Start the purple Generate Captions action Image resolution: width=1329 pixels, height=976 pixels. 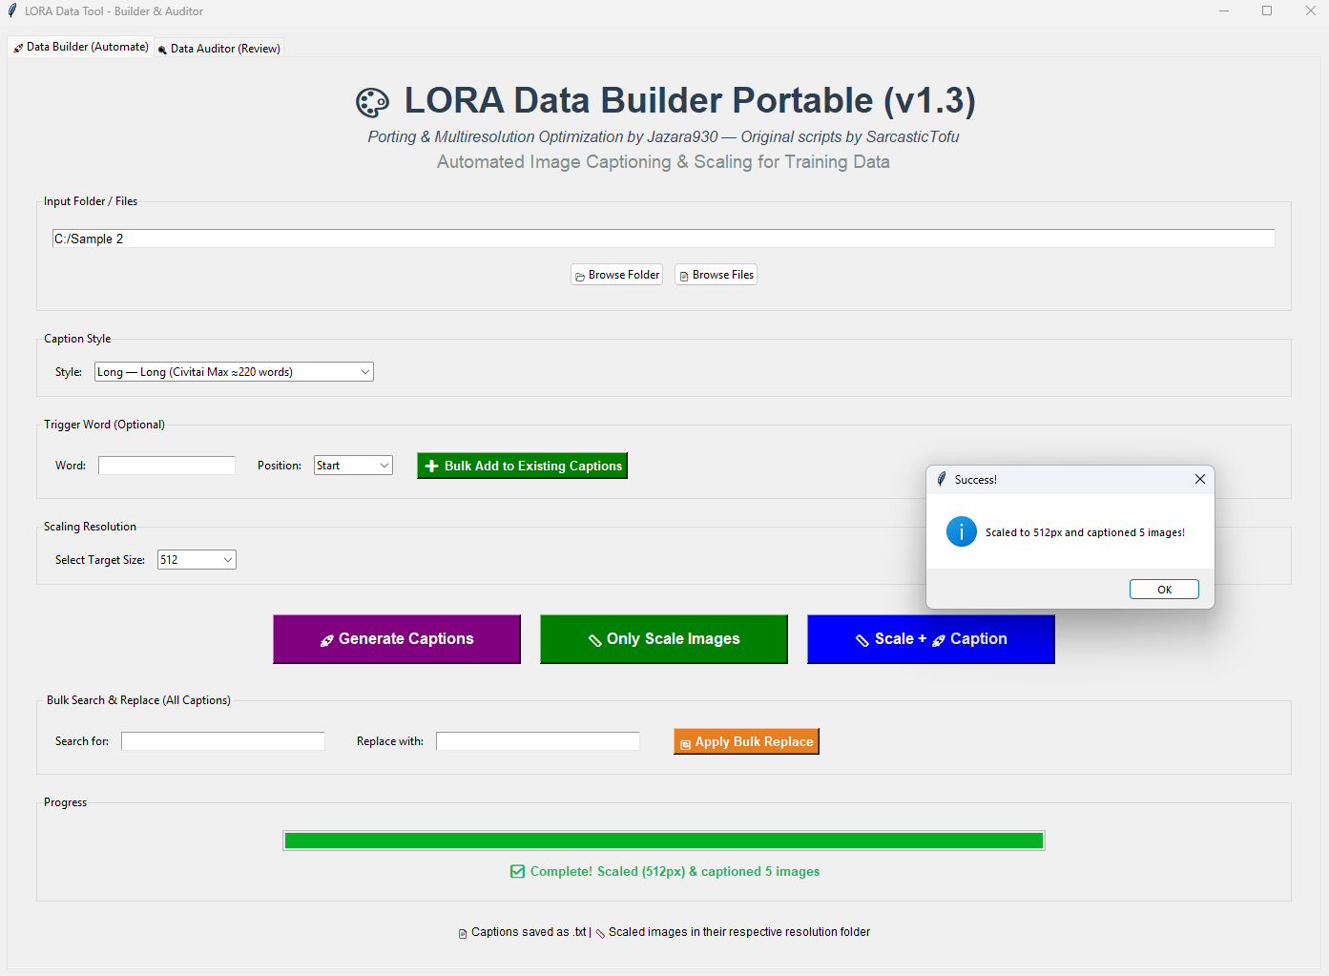click(x=397, y=639)
